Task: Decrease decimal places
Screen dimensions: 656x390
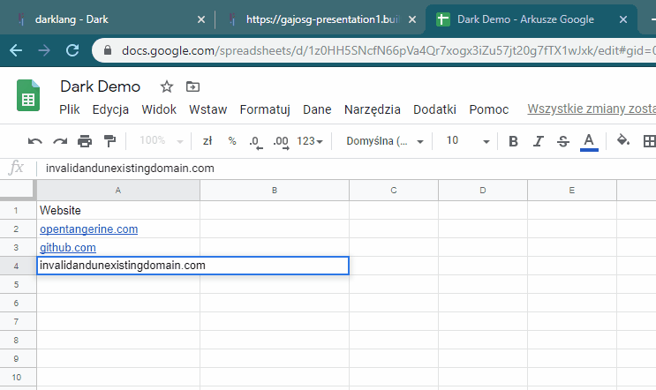Action: (x=256, y=142)
